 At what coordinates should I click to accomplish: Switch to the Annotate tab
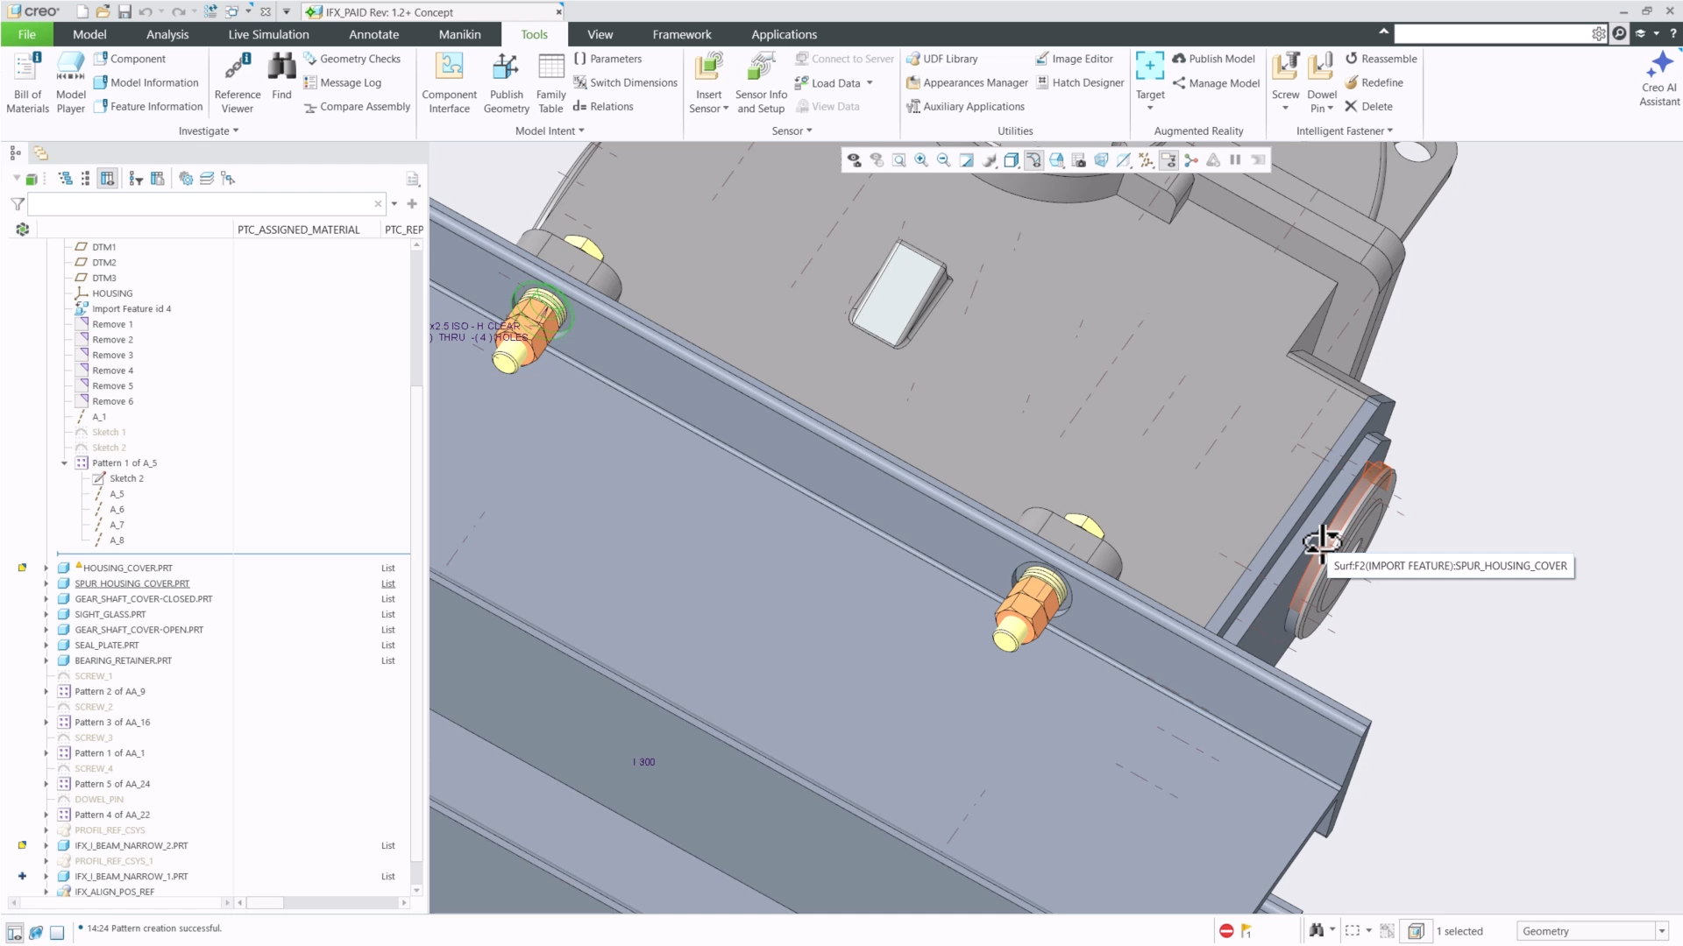coord(374,34)
